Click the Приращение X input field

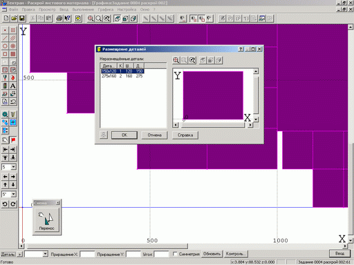click(87, 254)
